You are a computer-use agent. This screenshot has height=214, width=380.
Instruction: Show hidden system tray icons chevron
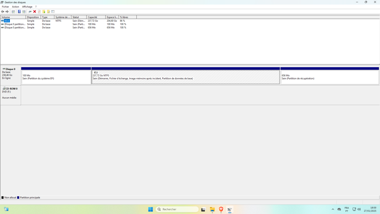(x=333, y=209)
